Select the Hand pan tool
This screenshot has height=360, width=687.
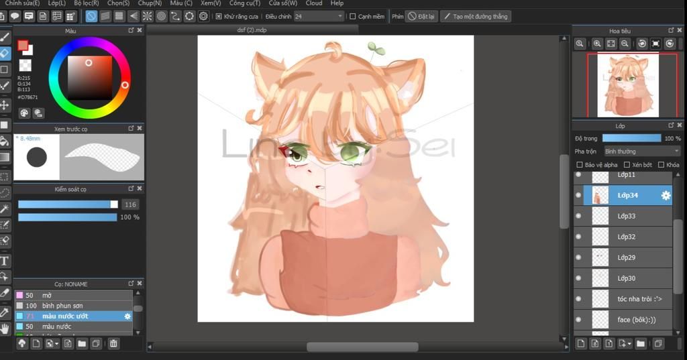click(x=5, y=328)
